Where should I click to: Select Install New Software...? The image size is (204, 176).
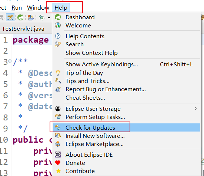95,136
